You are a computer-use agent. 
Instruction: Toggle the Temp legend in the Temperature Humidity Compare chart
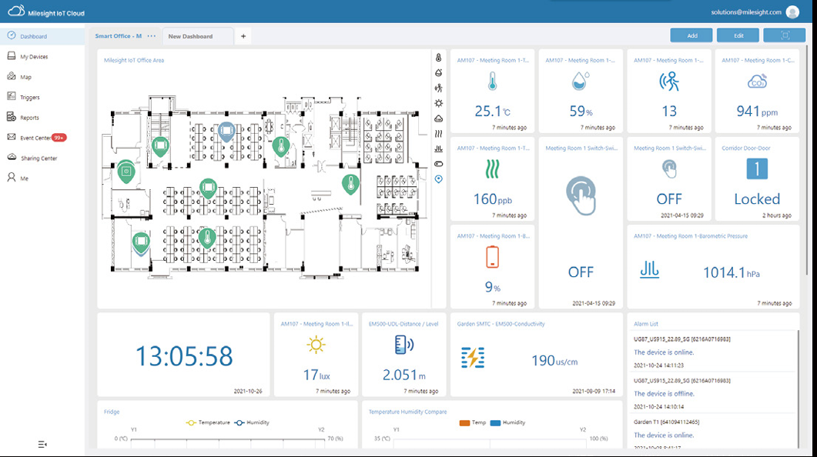coord(473,422)
